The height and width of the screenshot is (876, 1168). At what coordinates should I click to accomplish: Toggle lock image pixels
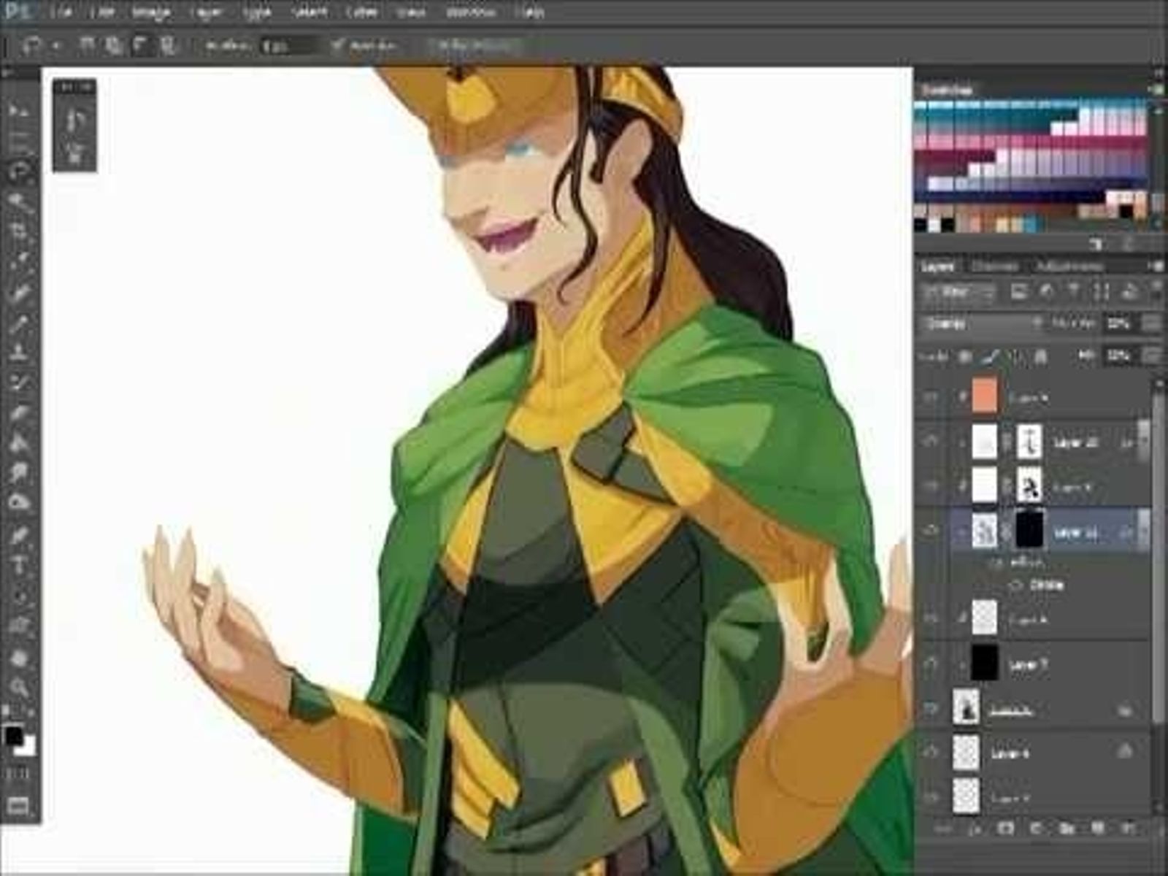tap(990, 357)
